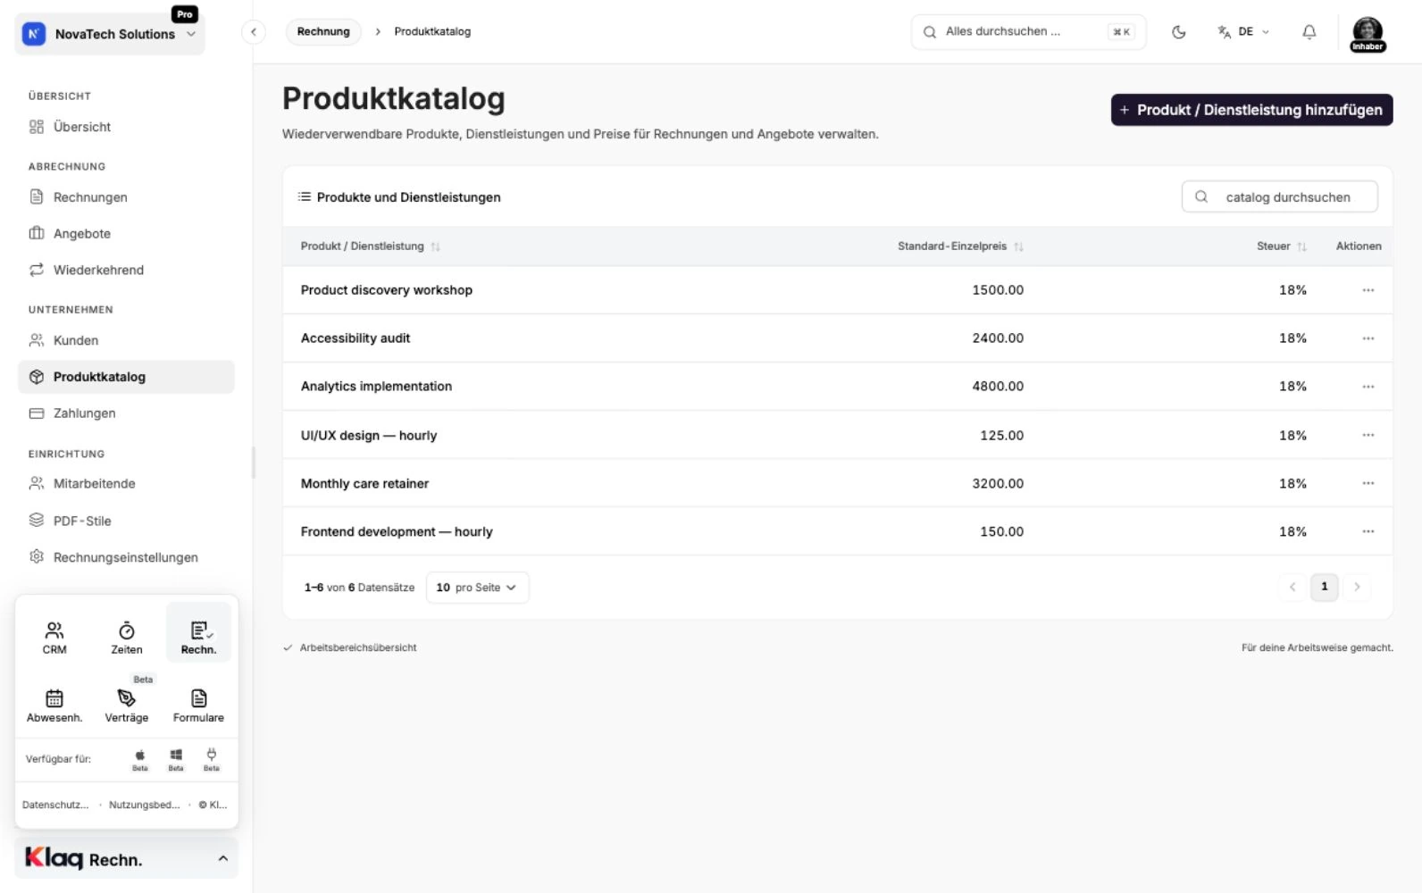Change the 10 pro Seite page size
Screen dimensions: 1422x893
click(x=477, y=588)
